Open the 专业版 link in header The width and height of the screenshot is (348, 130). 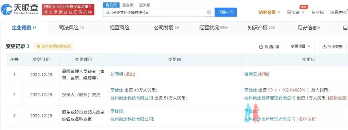click(x=318, y=13)
